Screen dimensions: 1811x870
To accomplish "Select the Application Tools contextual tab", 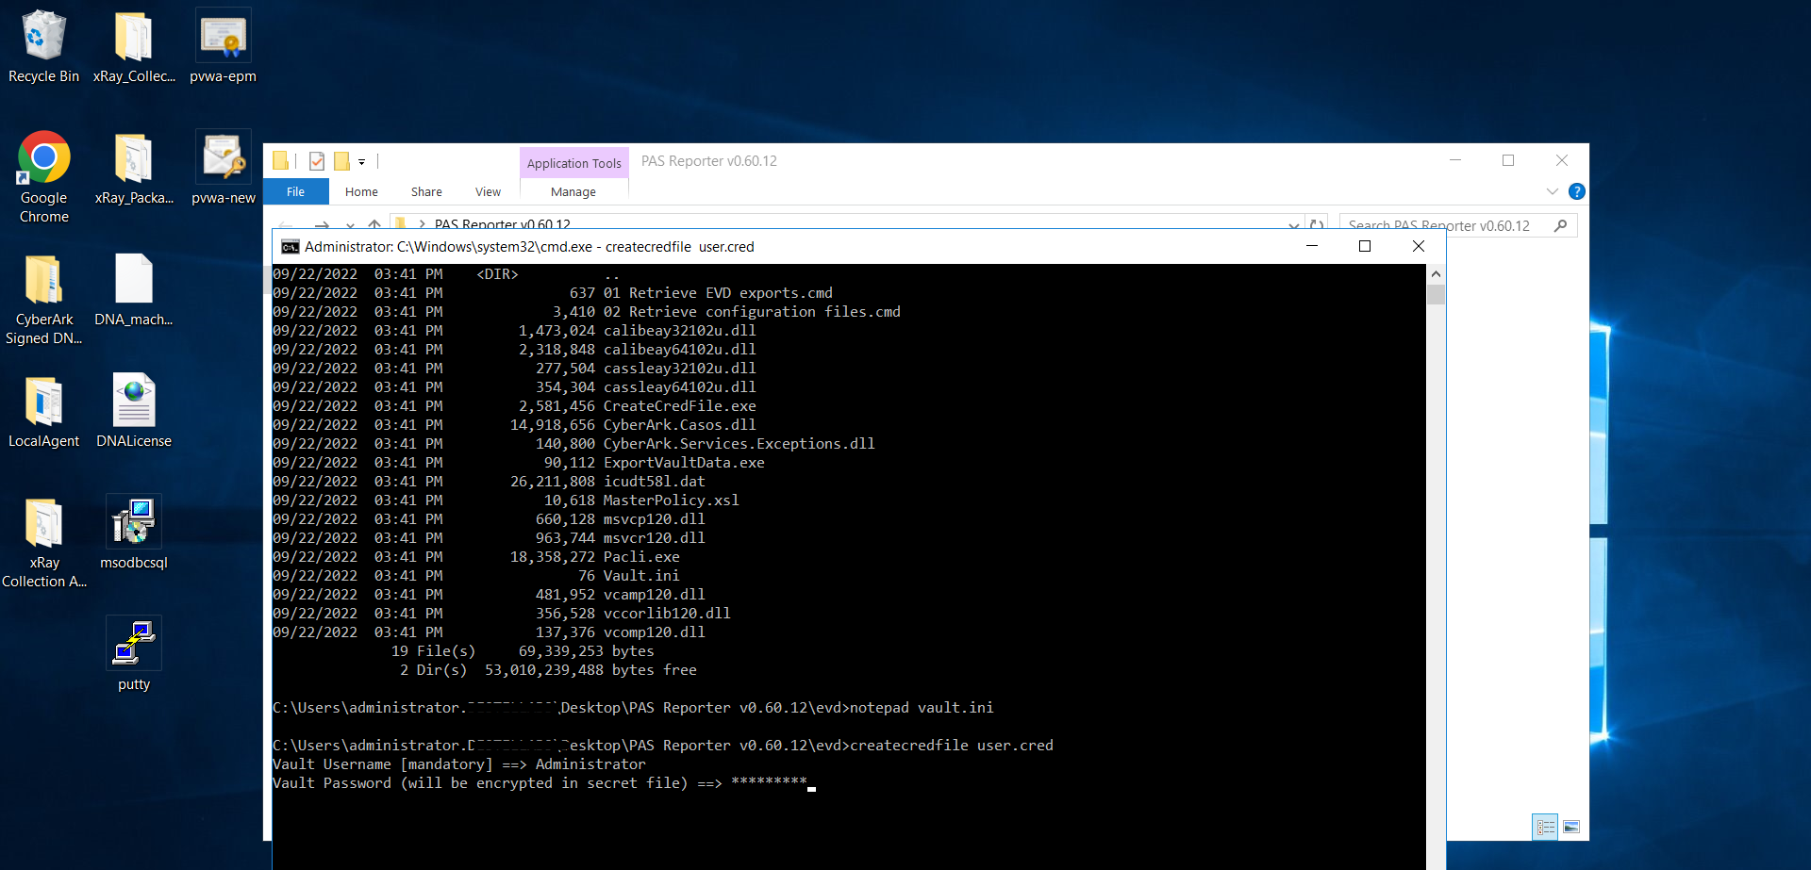I will point(573,163).
